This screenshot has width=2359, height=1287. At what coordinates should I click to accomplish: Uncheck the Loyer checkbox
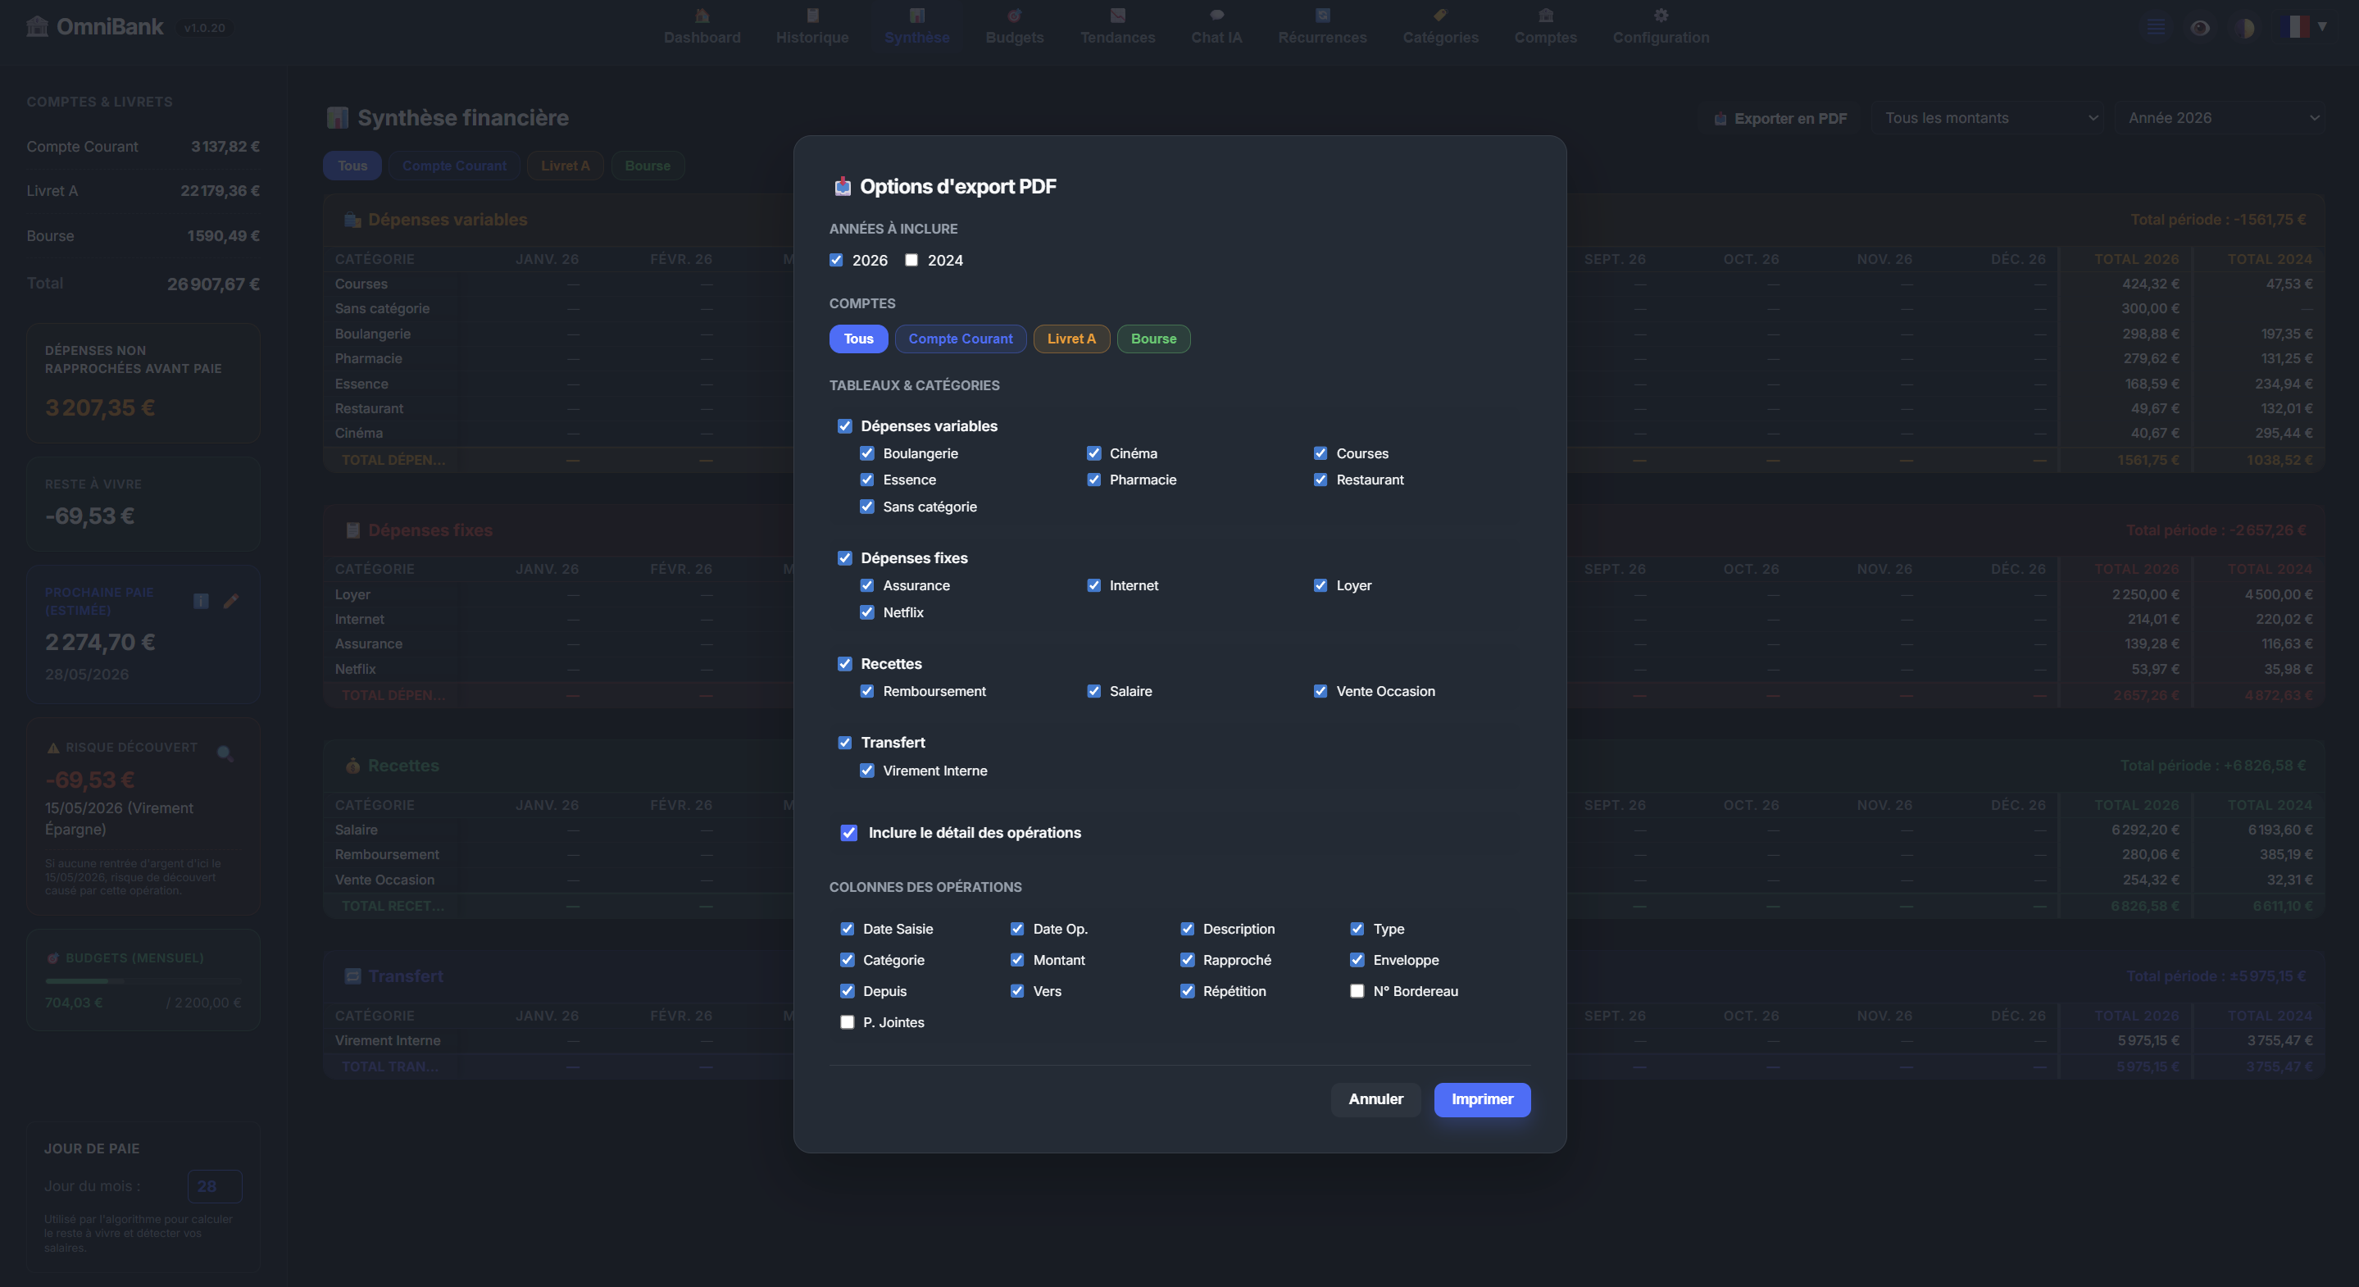1320,585
